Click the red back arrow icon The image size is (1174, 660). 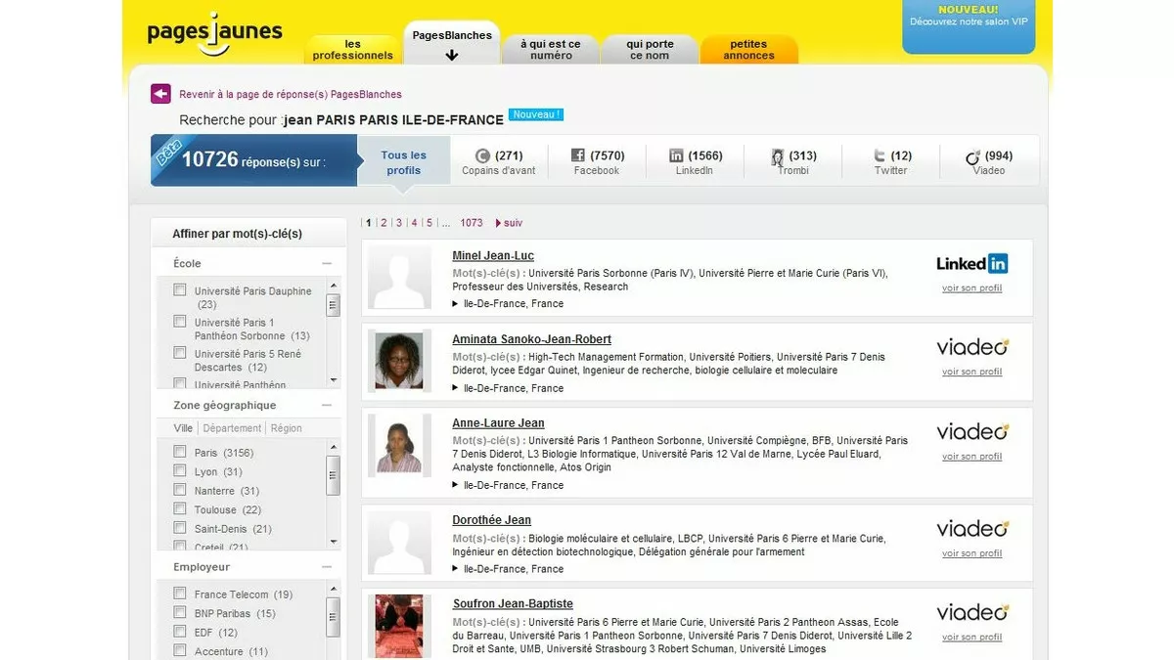[160, 93]
